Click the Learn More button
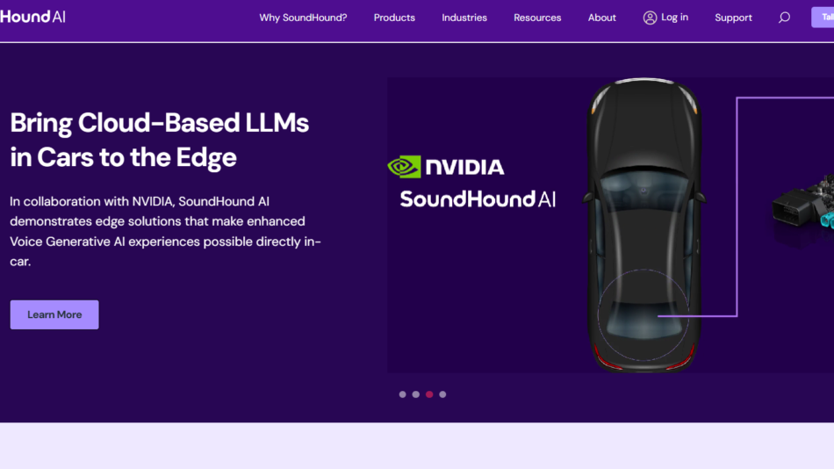This screenshot has height=469, width=834. coord(54,314)
